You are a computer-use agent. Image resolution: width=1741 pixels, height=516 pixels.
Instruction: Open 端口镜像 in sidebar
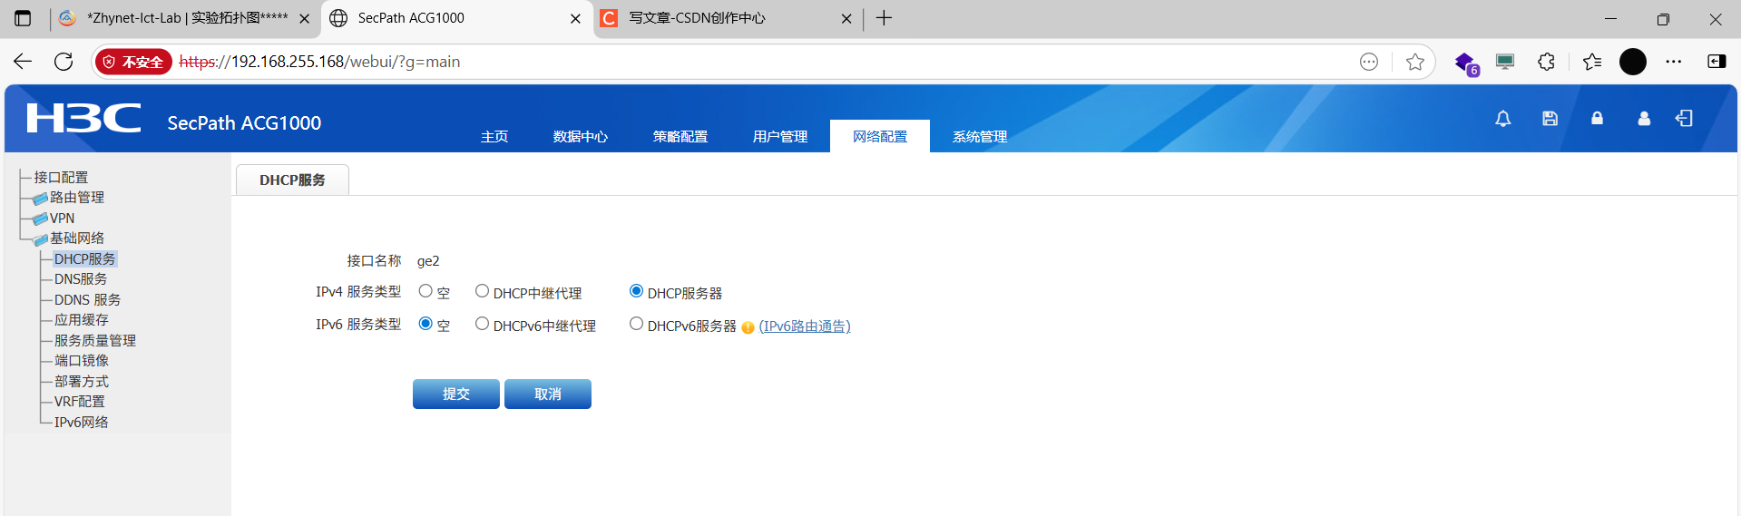82,361
